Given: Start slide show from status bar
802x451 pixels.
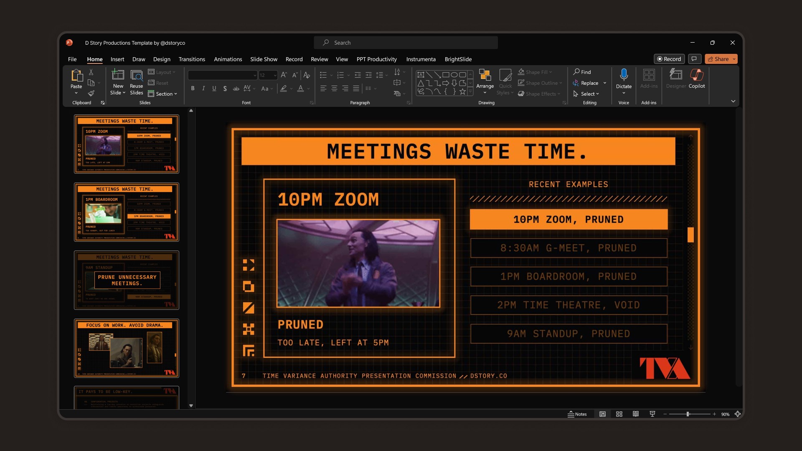Looking at the screenshot, I should (652, 414).
